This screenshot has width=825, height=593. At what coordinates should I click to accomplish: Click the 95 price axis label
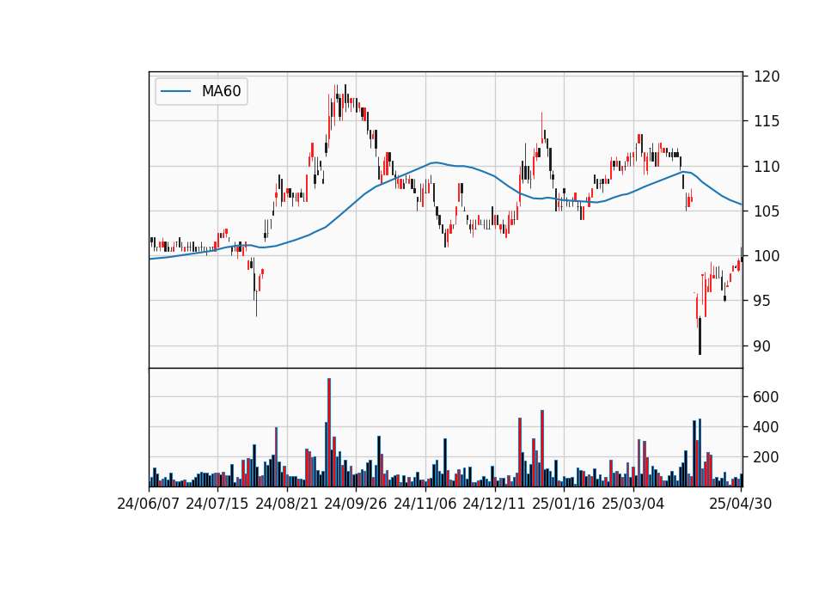[x=762, y=301]
